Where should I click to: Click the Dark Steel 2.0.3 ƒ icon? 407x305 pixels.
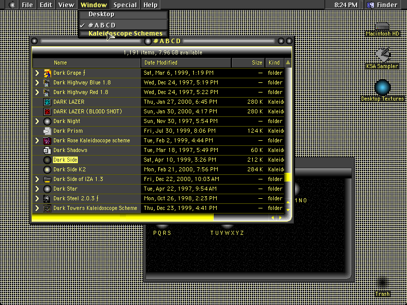coord(47,199)
